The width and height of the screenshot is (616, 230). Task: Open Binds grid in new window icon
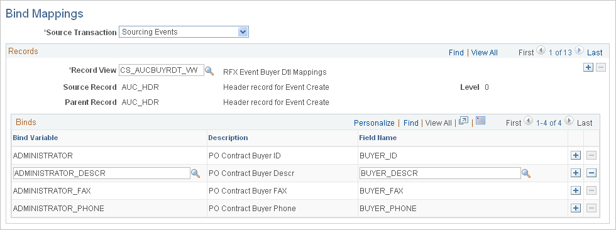click(x=464, y=121)
